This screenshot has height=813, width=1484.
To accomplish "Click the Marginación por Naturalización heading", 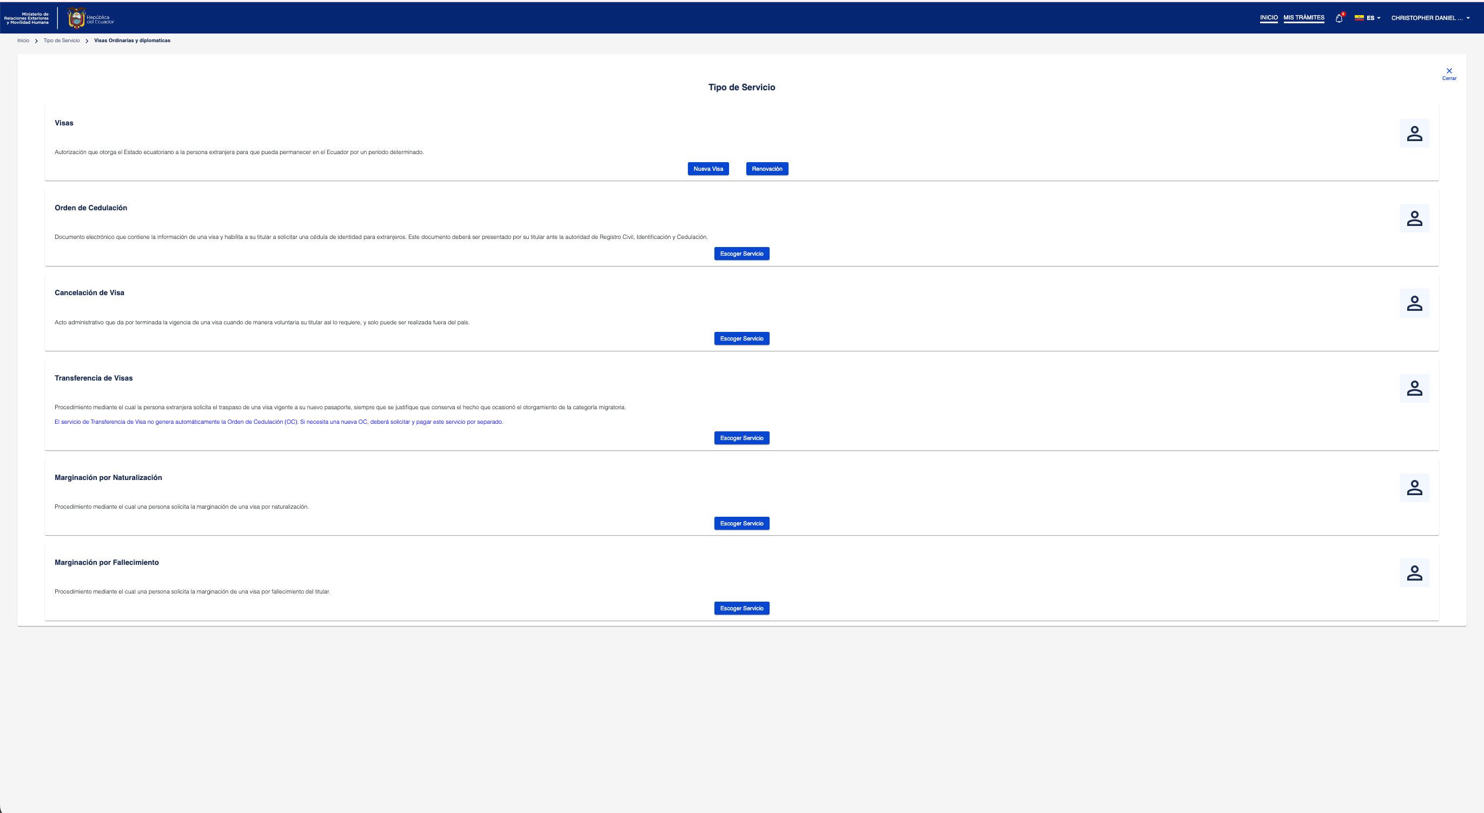I will pos(108,478).
